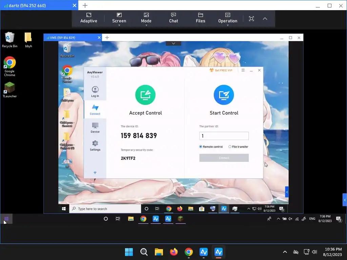Click Task View in the VM5 taskbar

157,209
